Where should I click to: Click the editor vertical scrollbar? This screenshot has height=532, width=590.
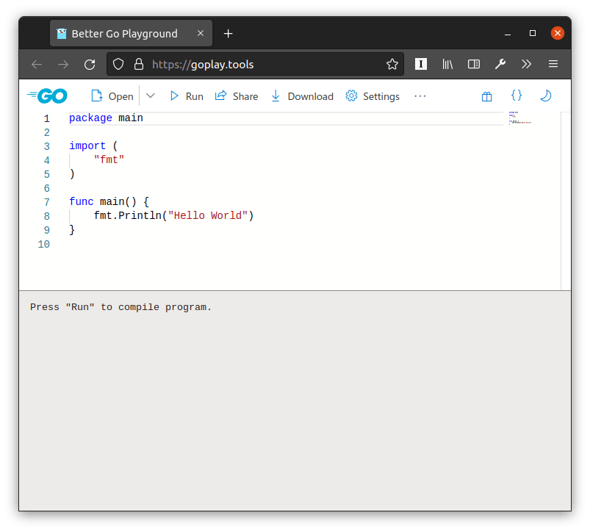point(566,201)
